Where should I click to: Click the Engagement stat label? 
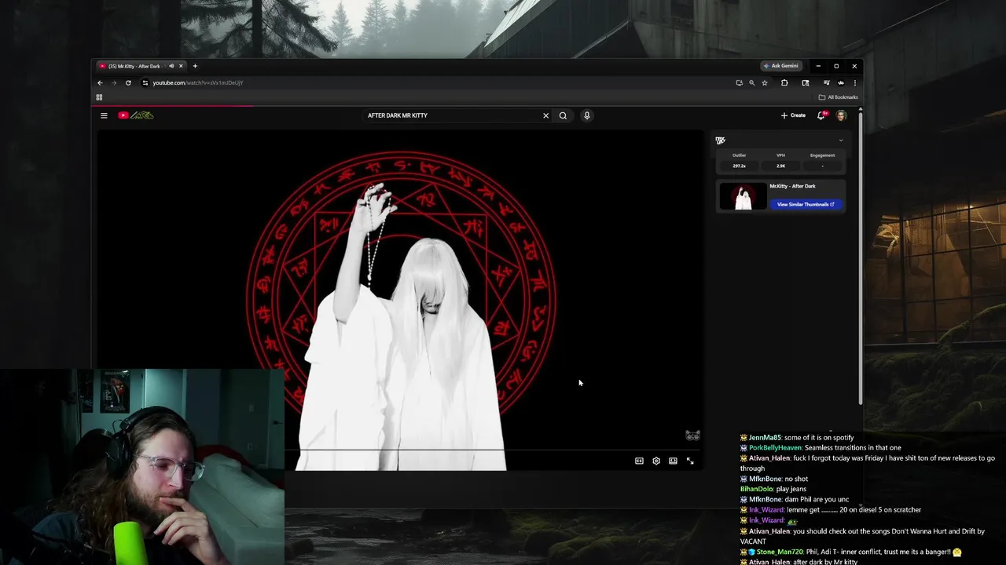(822, 155)
